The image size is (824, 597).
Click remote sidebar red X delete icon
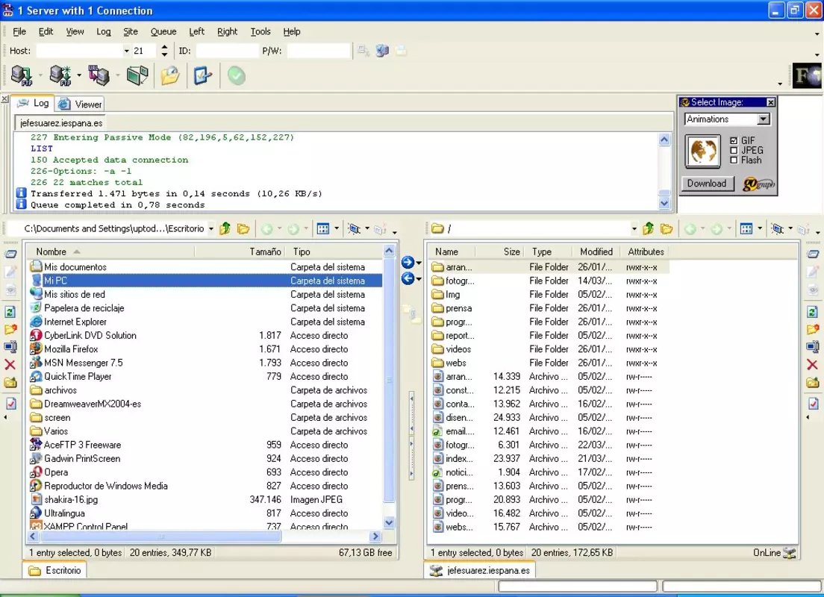click(x=813, y=364)
